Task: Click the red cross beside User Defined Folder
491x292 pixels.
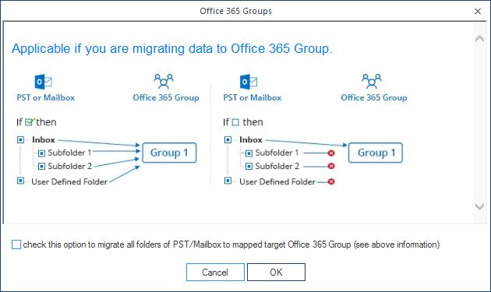Action: 331,181
